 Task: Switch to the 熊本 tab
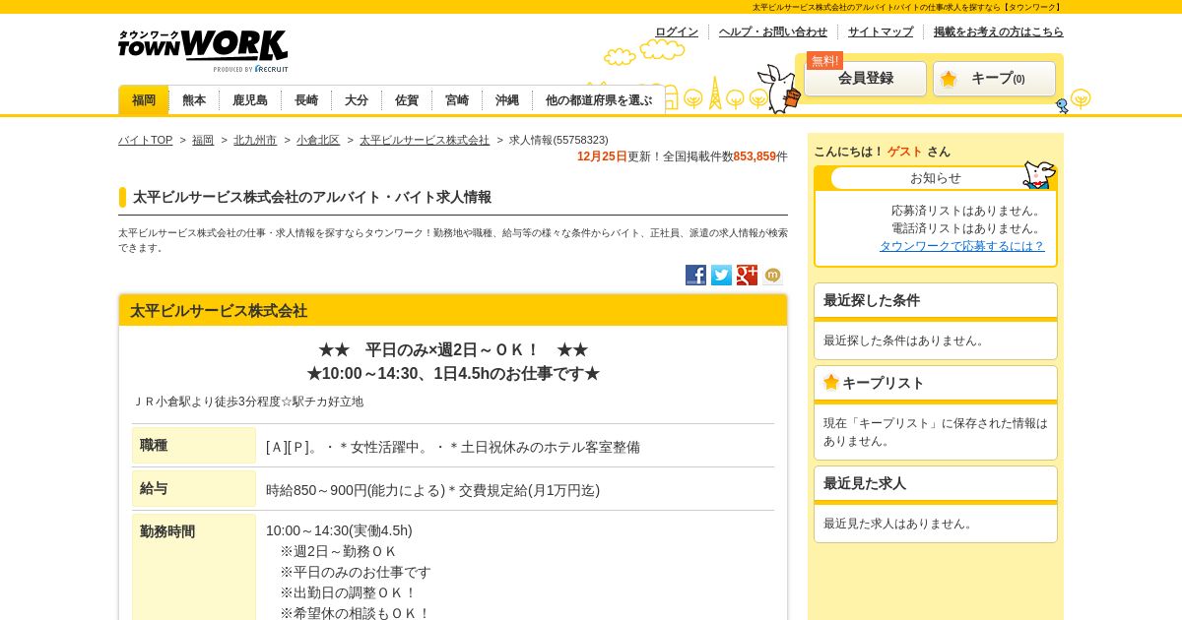(x=194, y=100)
